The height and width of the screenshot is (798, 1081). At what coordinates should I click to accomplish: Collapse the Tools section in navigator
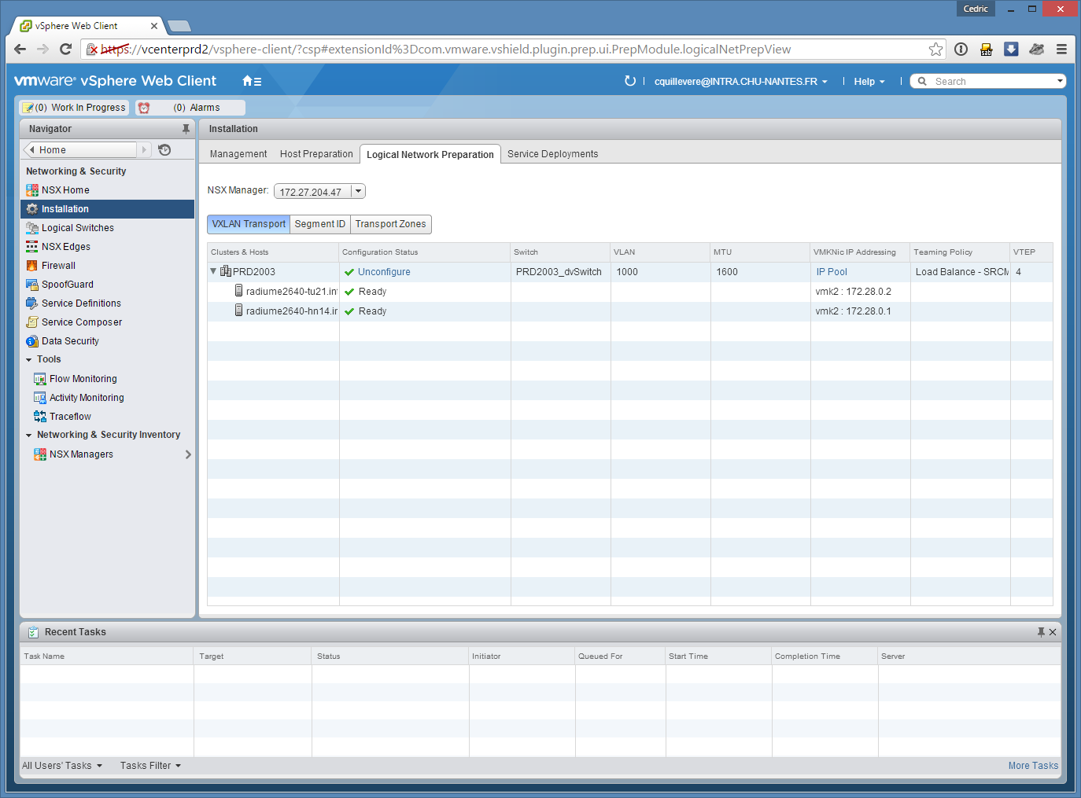click(x=29, y=359)
